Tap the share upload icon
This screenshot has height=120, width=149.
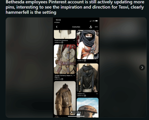point(91,27)
